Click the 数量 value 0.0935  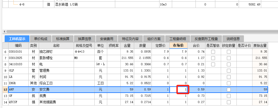pos(143,52)
